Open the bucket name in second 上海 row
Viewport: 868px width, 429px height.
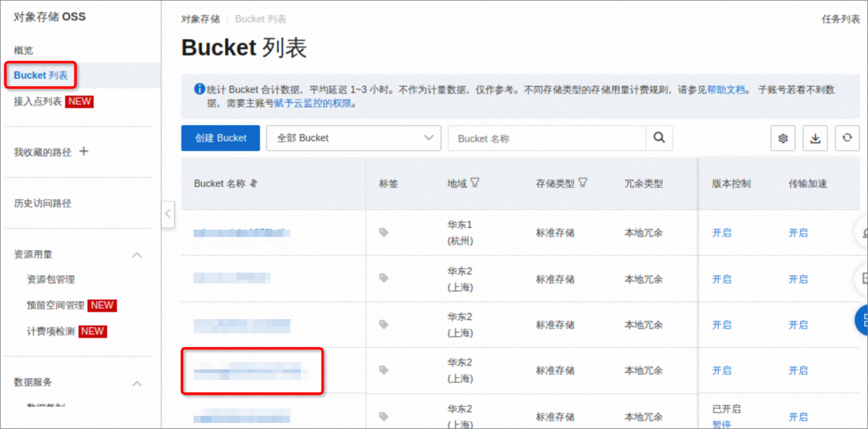coord(241,325)
